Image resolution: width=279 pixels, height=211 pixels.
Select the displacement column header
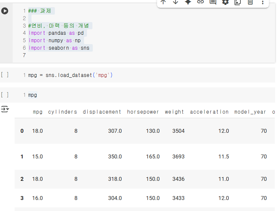tap(102, 112)
